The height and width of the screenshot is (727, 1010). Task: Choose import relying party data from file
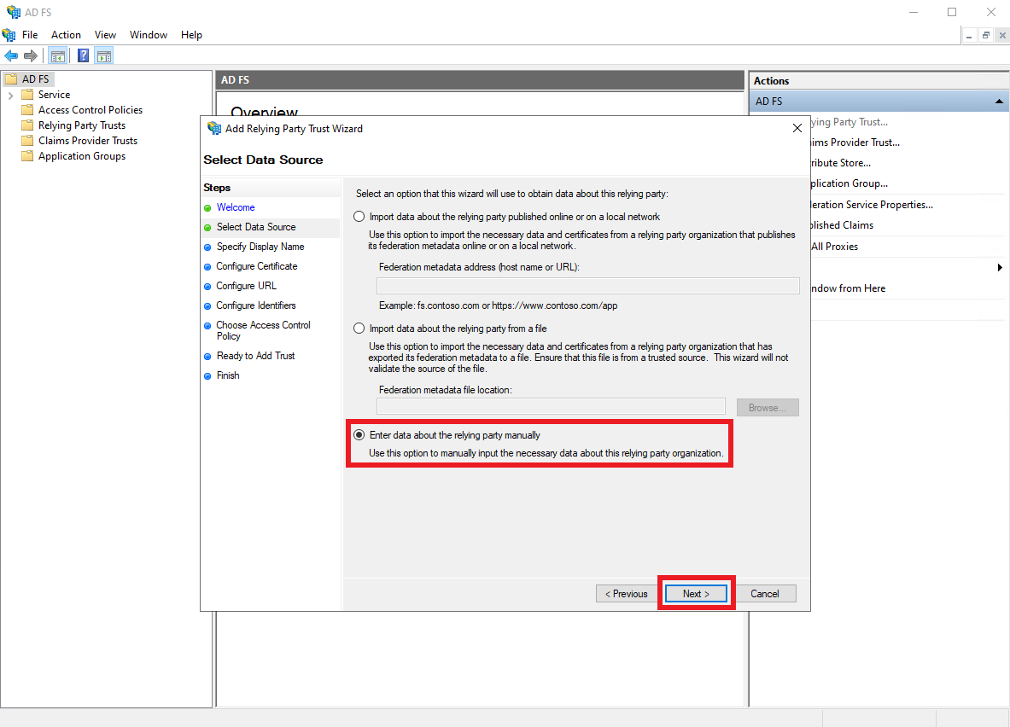359,329
